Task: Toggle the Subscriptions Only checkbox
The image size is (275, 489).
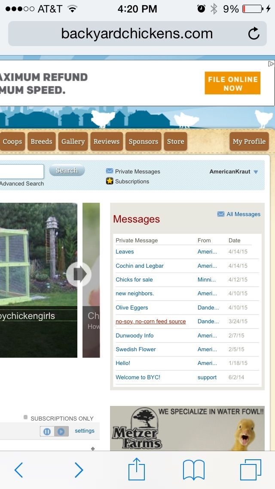Action: (x=25, y=417)
